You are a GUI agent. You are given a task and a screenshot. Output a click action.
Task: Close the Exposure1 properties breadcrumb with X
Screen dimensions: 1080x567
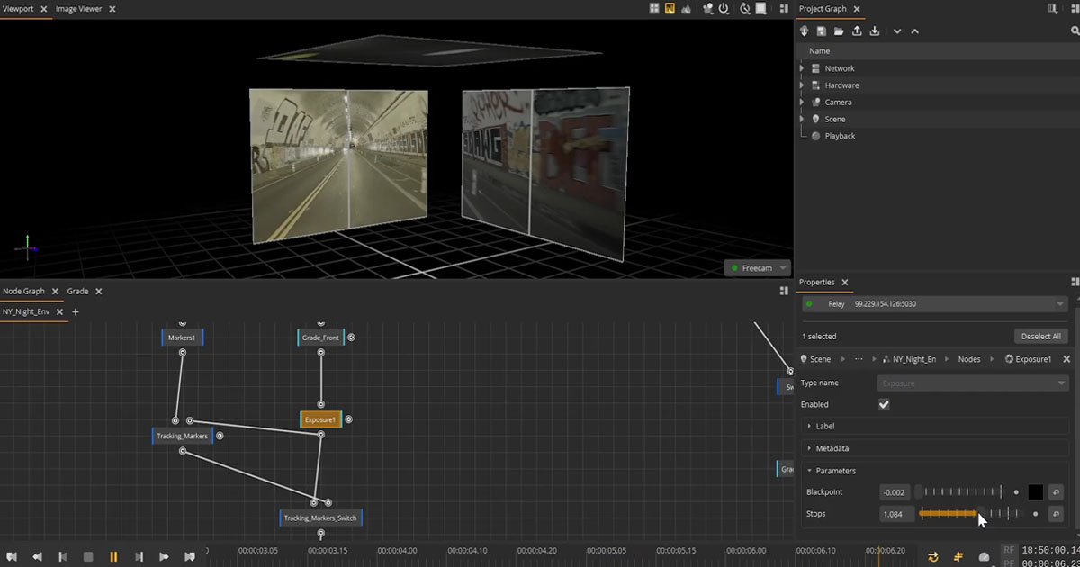1066,359
